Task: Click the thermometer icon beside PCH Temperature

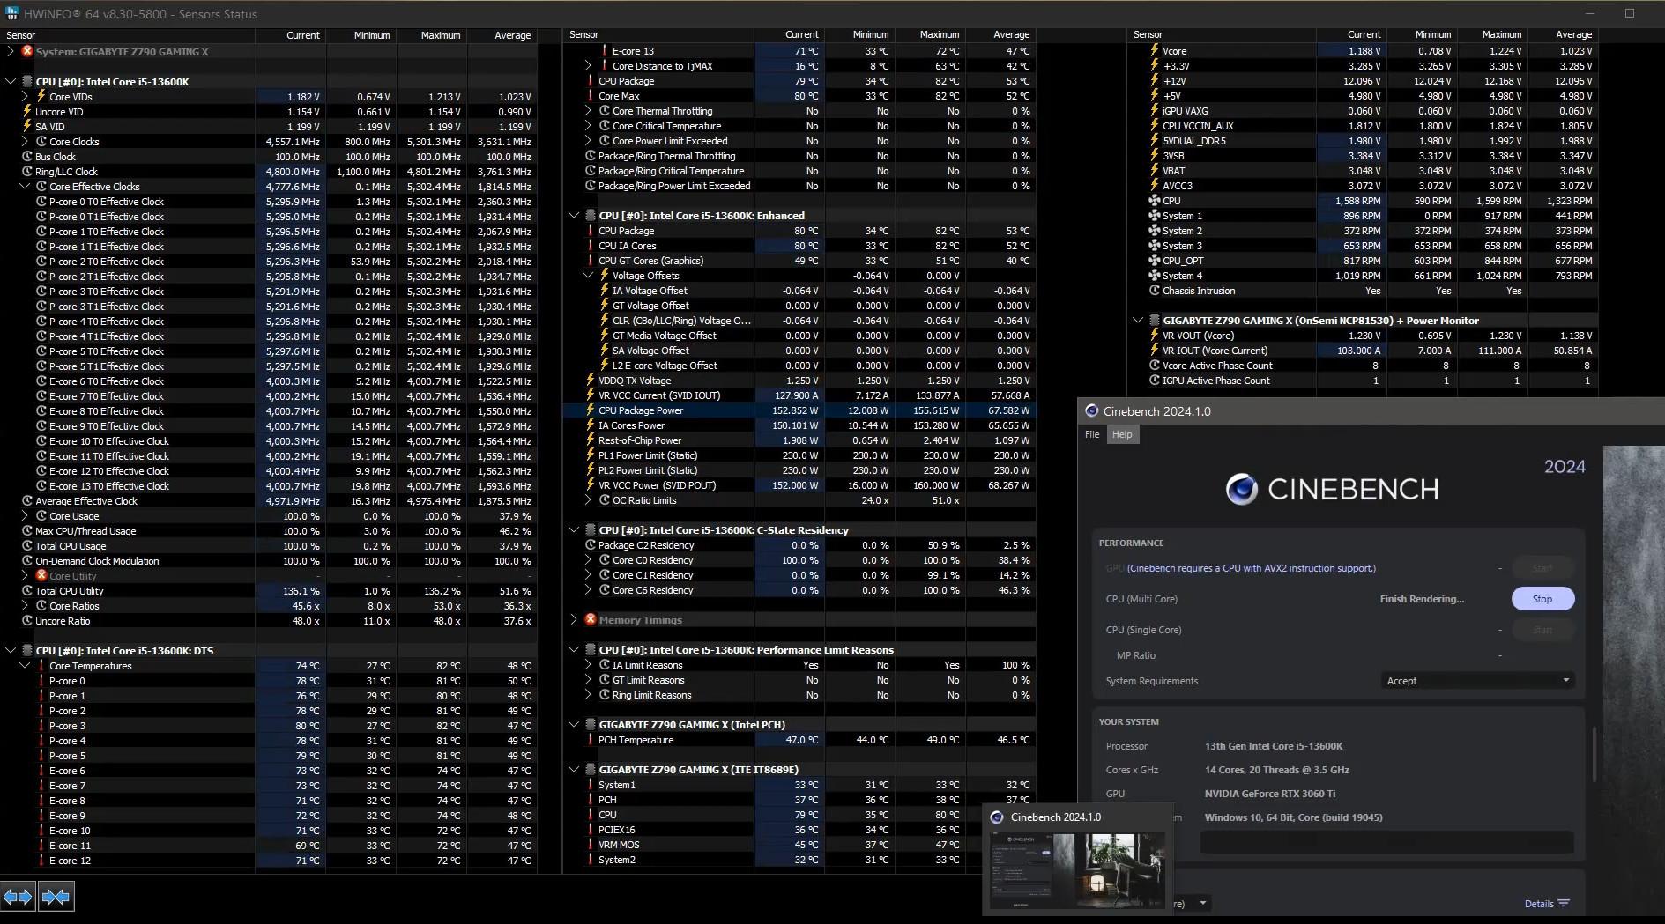Action: coord(591,741)
